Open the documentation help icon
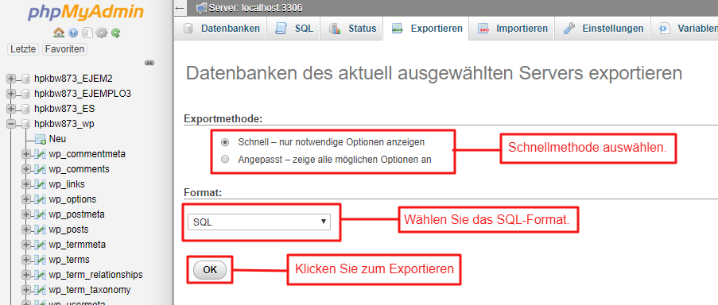 tap(73, 33)
